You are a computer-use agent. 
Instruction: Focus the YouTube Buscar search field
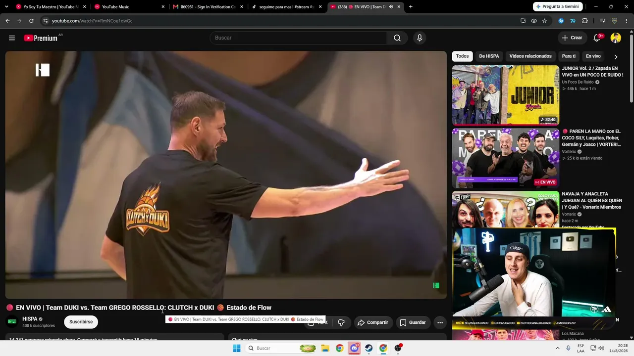pos(298,38)
